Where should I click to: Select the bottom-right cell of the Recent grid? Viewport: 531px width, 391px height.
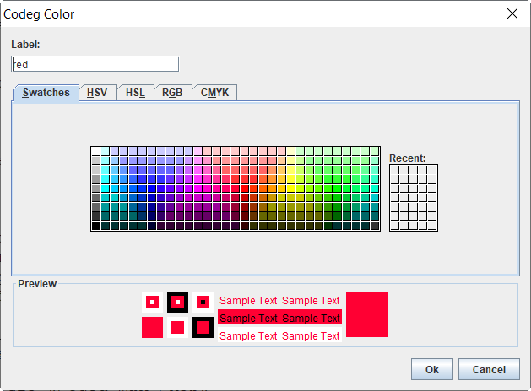click(x=432, y=225)
